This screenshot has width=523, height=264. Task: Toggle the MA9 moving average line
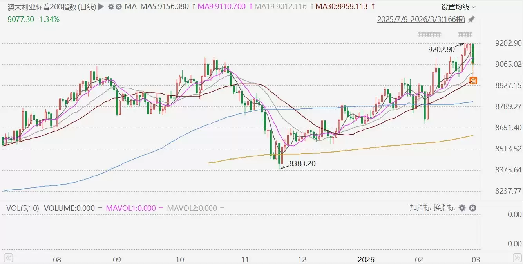[x=222, y=7]
